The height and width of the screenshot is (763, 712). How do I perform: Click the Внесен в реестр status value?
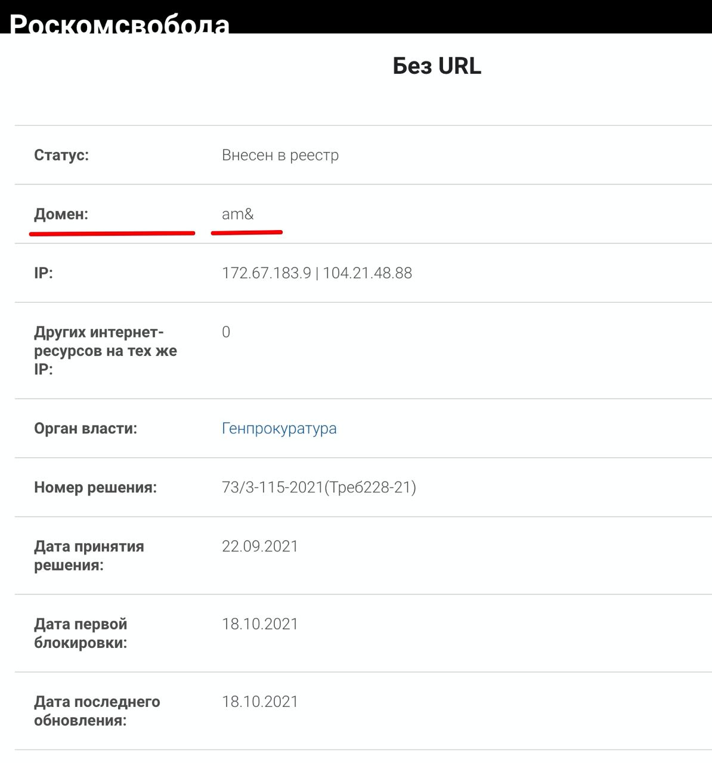[280, 155]
